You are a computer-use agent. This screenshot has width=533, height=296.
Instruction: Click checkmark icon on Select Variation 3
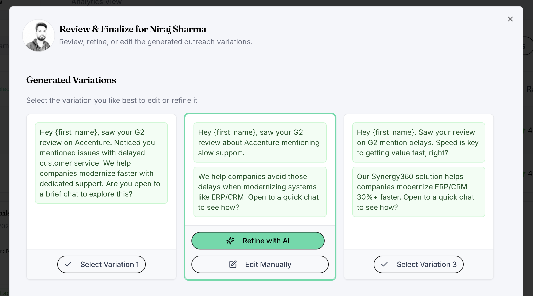coord(384,264)
